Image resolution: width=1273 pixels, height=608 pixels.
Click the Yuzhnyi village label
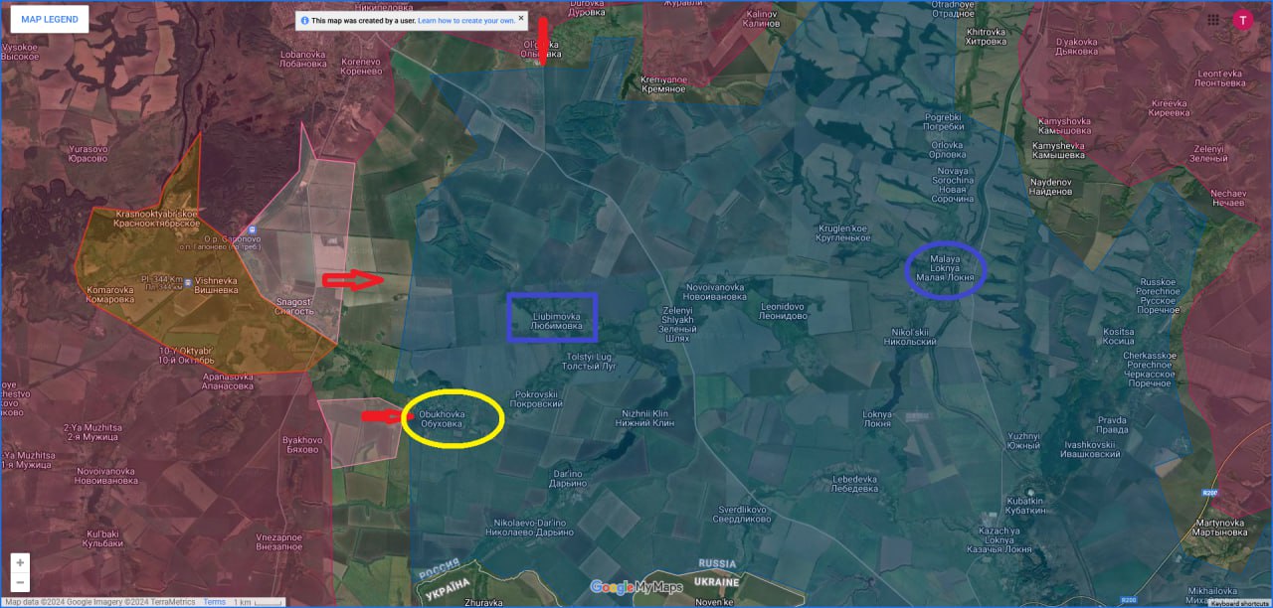[1023, 440]
